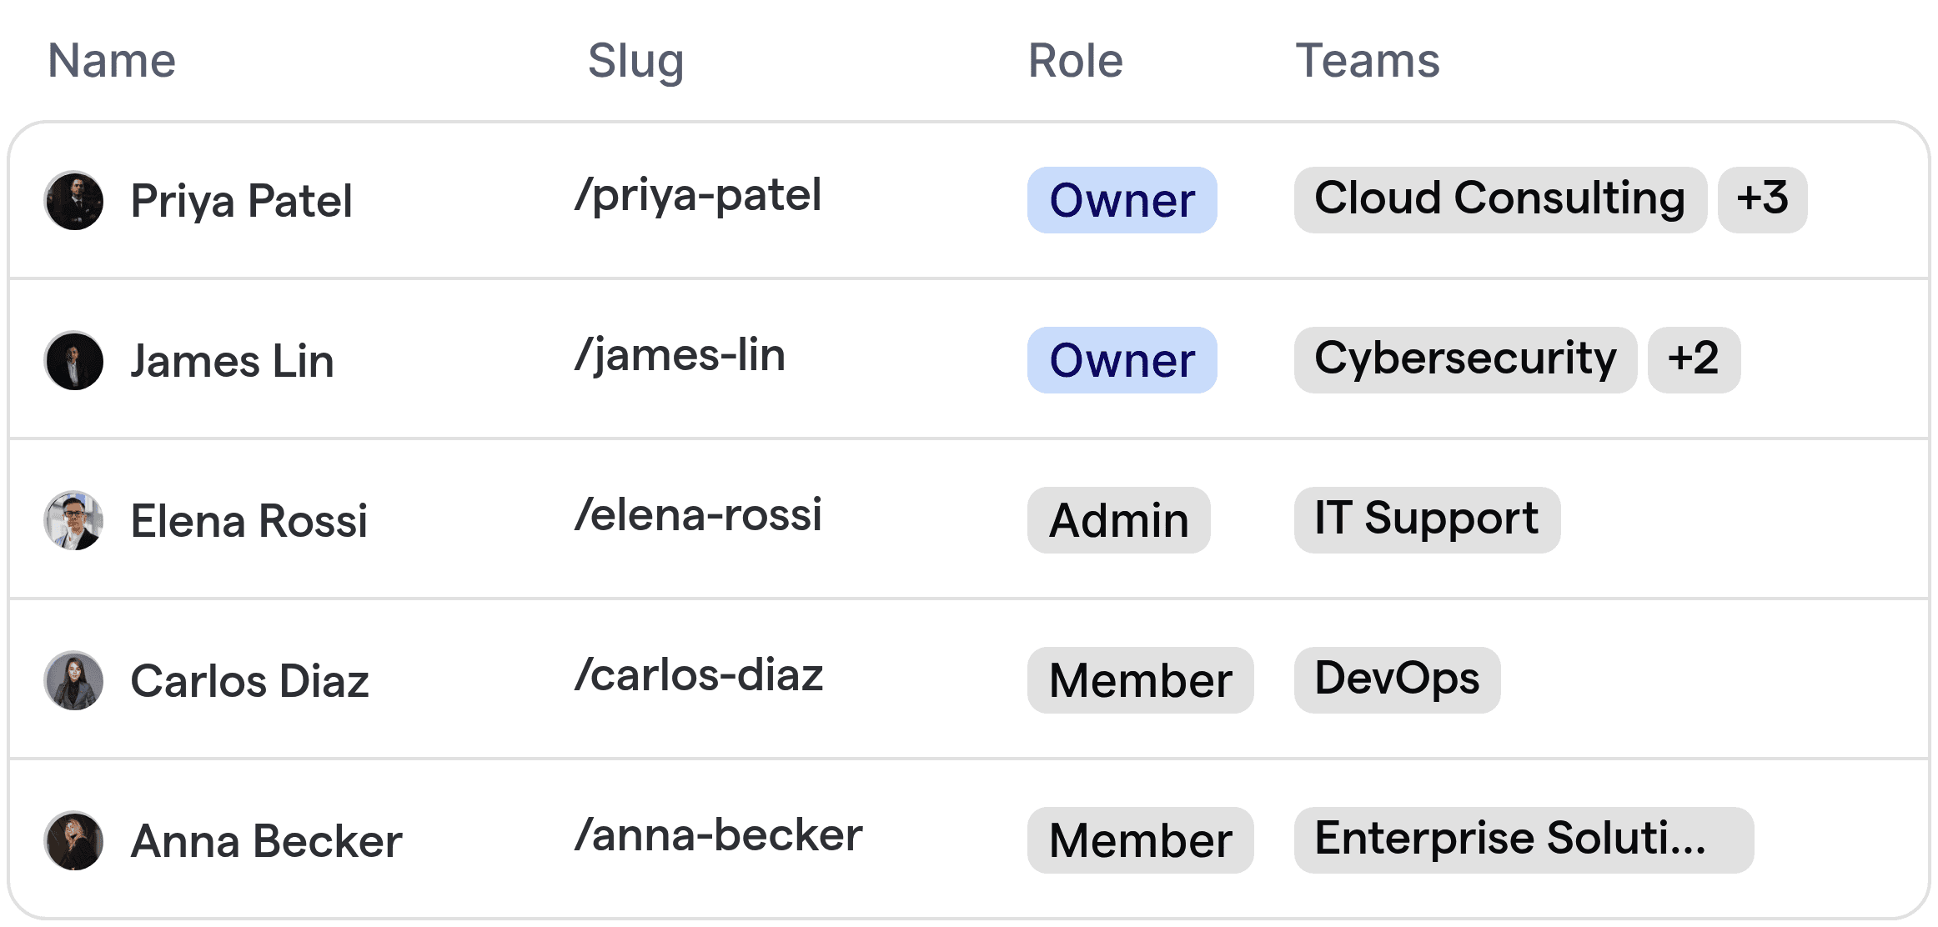Screen dimensions: 1938x927
Task: Click Carlos Diaz's avatar image
Action: [x=74, y=680]
